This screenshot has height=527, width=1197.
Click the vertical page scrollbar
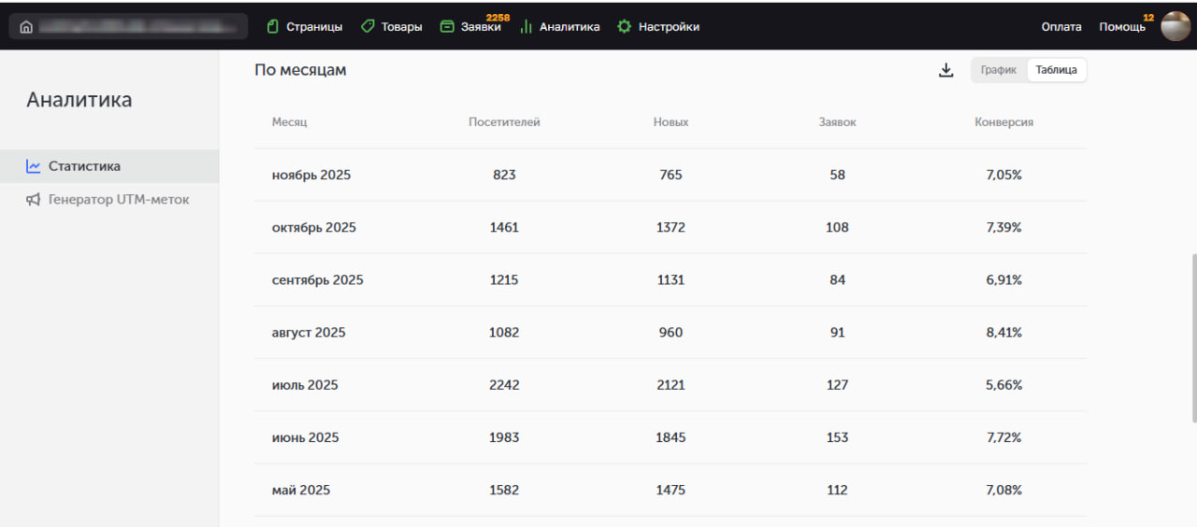tap(1192, 336)
